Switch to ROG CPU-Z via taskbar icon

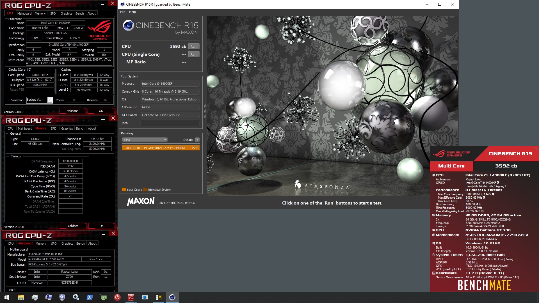[x=131, y=297]
